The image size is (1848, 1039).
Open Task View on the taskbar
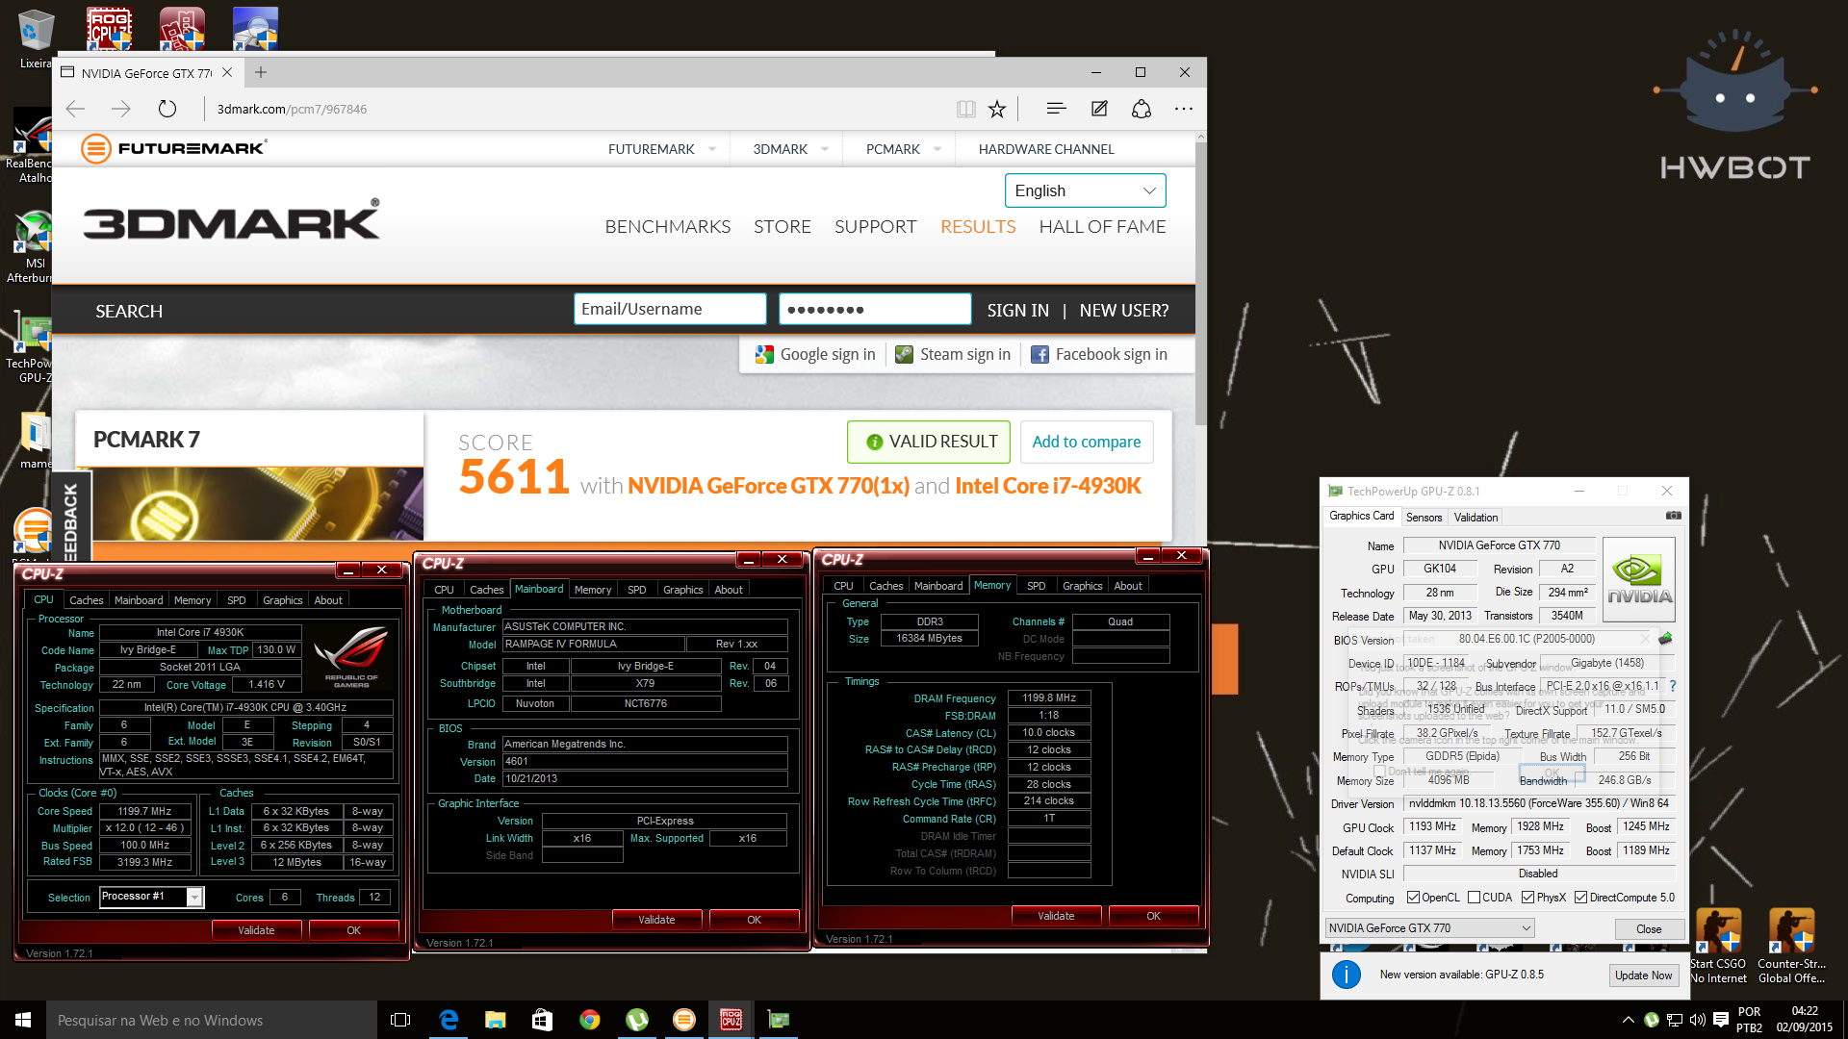pos(400,1020)
